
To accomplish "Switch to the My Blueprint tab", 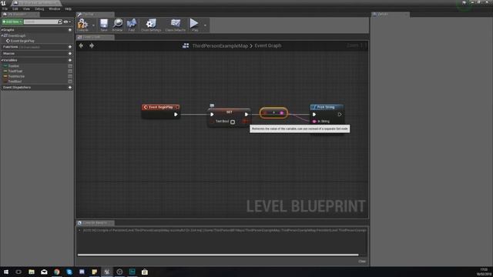I will point(20,15).
